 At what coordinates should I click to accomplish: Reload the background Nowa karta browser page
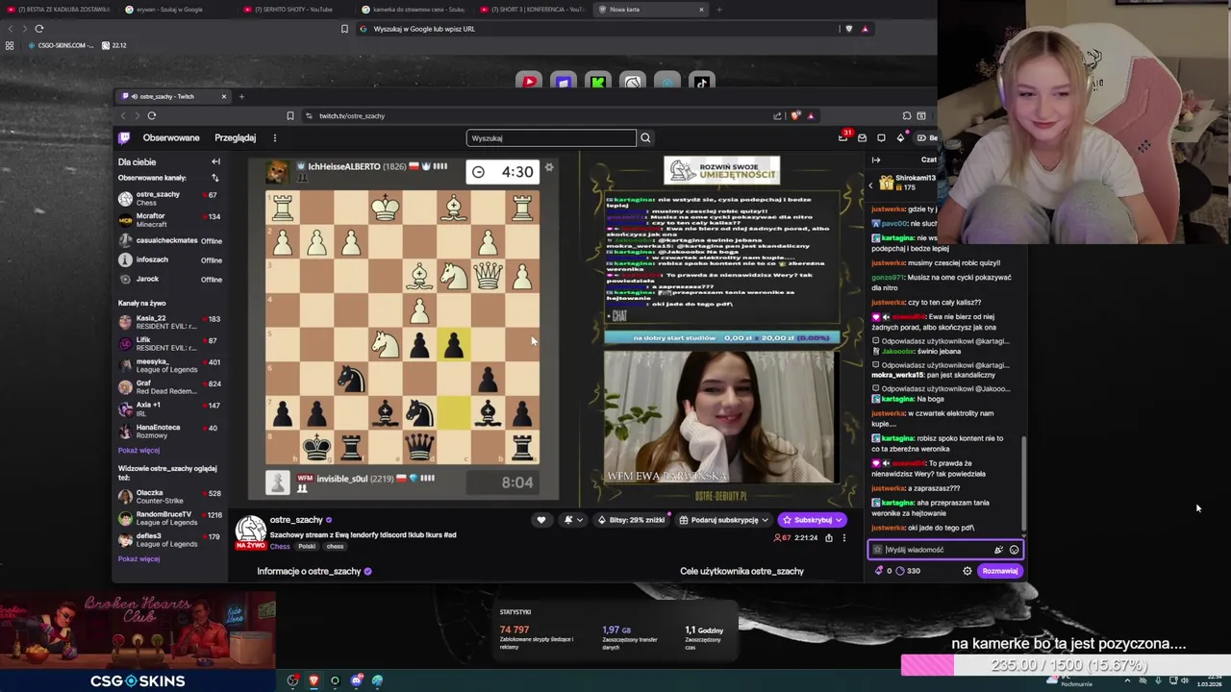coord(39,29)
